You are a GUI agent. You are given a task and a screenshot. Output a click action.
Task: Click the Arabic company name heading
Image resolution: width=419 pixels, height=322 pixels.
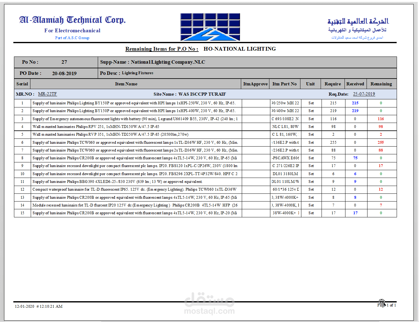click(358, 21)
